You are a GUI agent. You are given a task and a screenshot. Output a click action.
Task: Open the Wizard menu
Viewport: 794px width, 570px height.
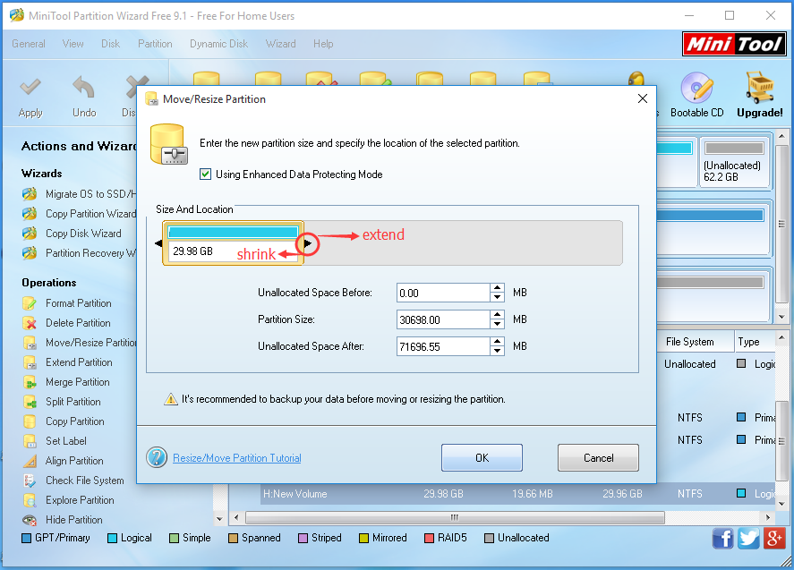[280, 44]
